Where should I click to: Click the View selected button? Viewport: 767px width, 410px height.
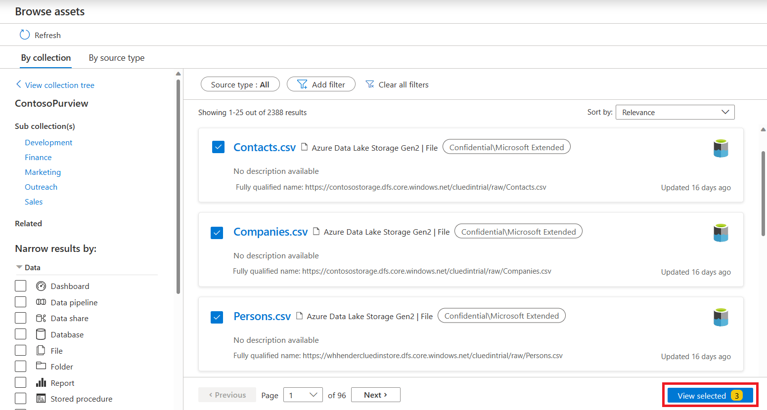tap(710, 396)
